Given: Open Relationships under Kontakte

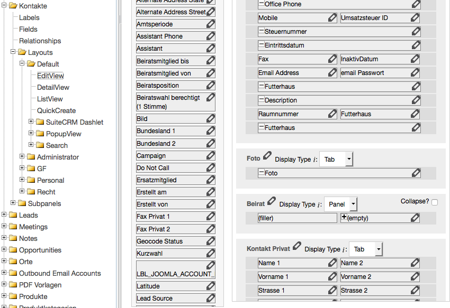Looking at the screenshot, I should [x=40, y=41].
